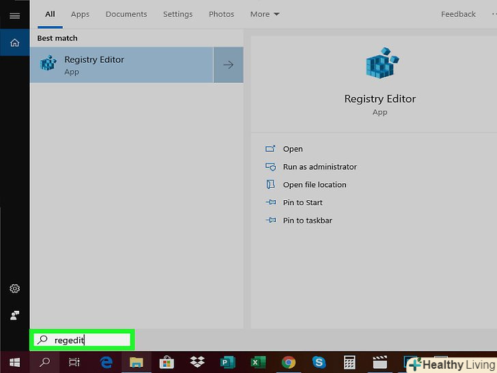Click the Home icon in the left sidebar

[x=14, y=43]
